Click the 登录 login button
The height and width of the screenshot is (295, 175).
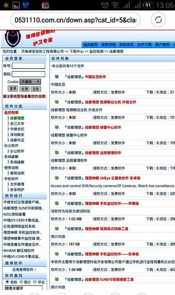tap(13, 89)
